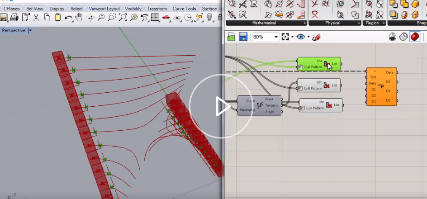Click the Zoom Selected icon
The height and width of the screenshot is (199, 427).
(x=133, y=18)
